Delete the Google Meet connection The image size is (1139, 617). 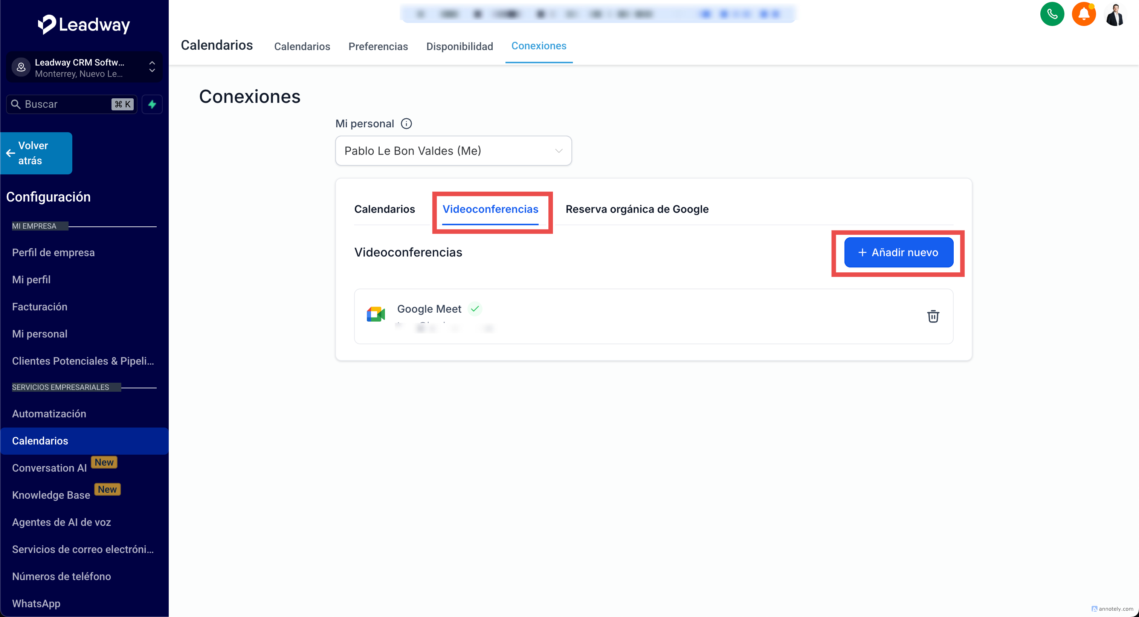click(933, 316)
